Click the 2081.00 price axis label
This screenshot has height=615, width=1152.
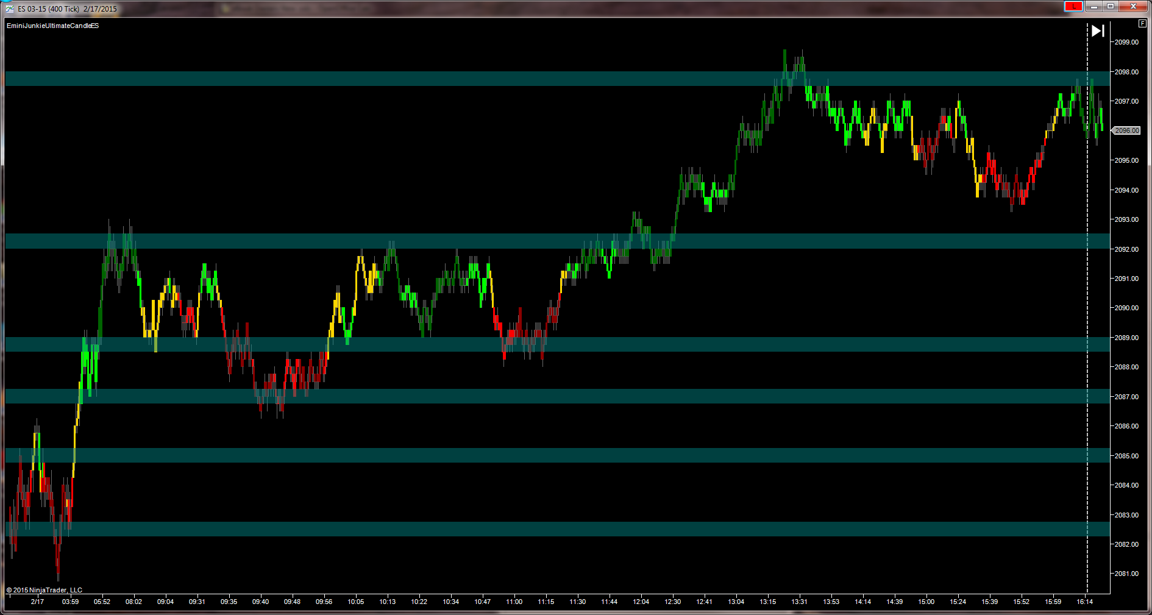pyautogui.click(x=1126, y=574)
